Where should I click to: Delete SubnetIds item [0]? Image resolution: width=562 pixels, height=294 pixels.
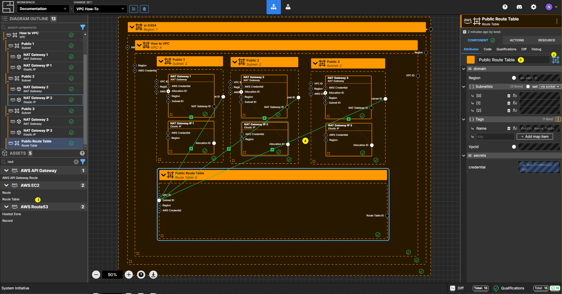point(509,96)
